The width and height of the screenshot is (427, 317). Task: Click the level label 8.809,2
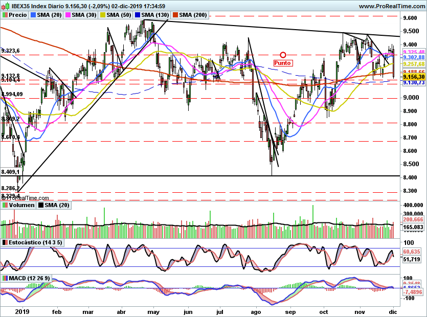pyautogui.click(x=11, y=119)
